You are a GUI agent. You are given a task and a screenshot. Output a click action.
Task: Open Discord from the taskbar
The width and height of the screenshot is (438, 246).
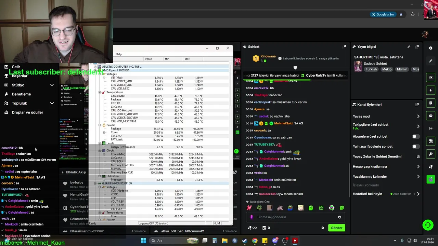pyautogui.click(x=275, y=241)
